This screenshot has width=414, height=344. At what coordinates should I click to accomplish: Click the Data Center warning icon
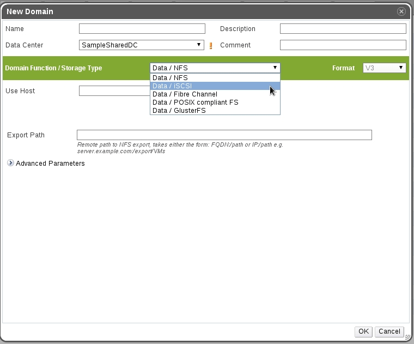point(211,46)
